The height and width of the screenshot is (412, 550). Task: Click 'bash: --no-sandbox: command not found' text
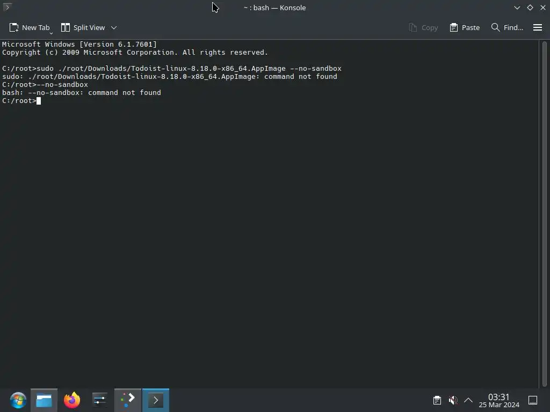point(82,93)
